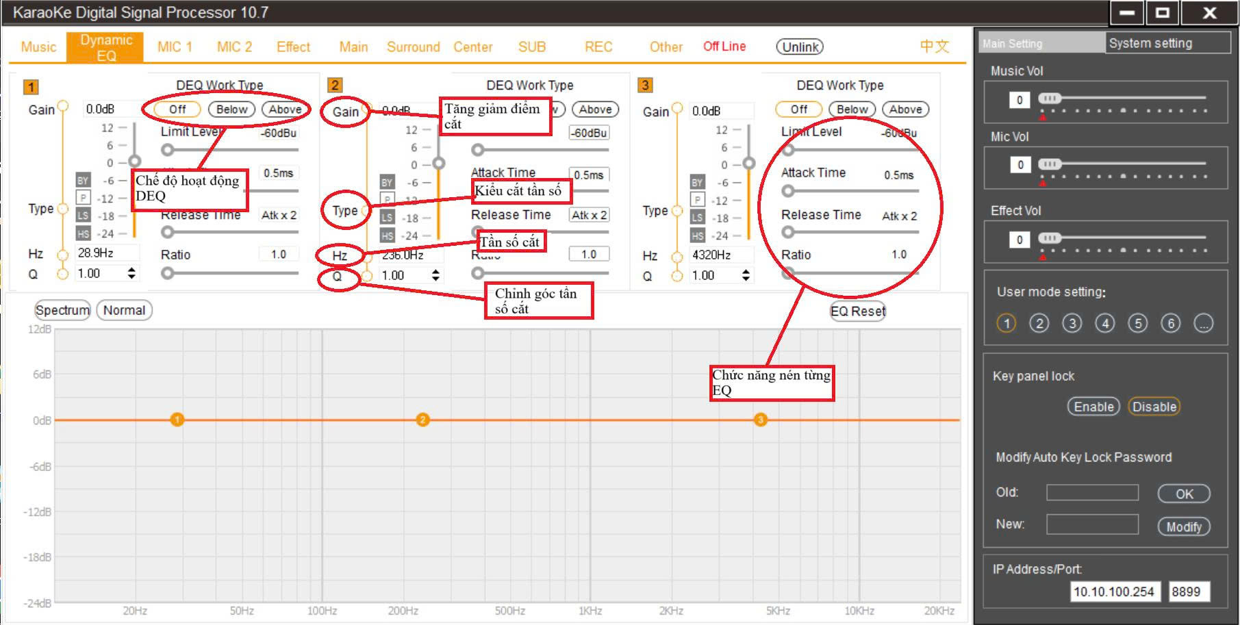Open the Music tab

click(x=38, y=47)
